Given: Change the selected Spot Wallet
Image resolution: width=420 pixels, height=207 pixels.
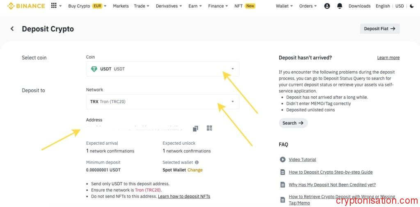Looking at the screenshot, I should 195,170.
